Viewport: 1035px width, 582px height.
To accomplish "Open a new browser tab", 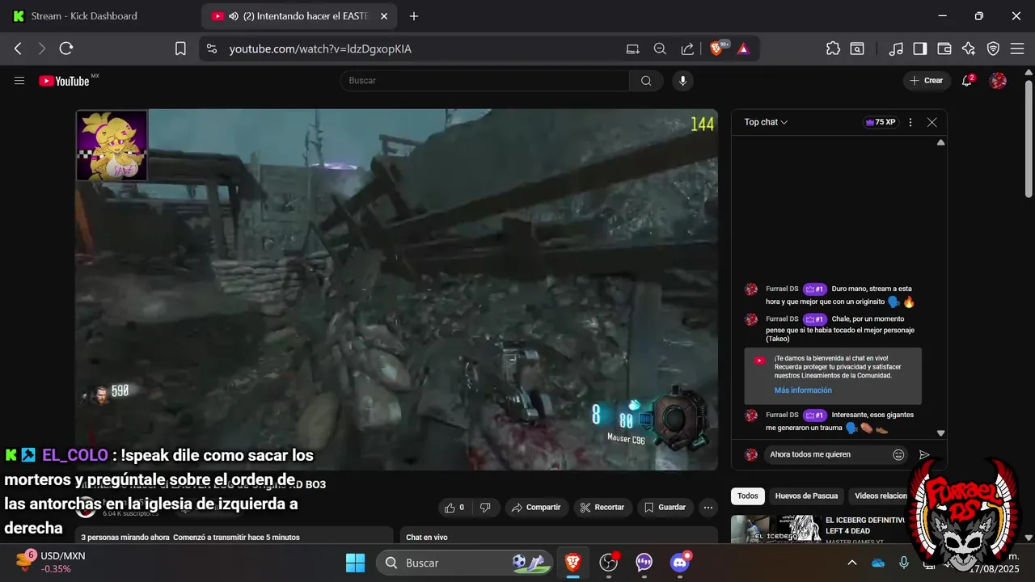I will click(x=414, y=16).
